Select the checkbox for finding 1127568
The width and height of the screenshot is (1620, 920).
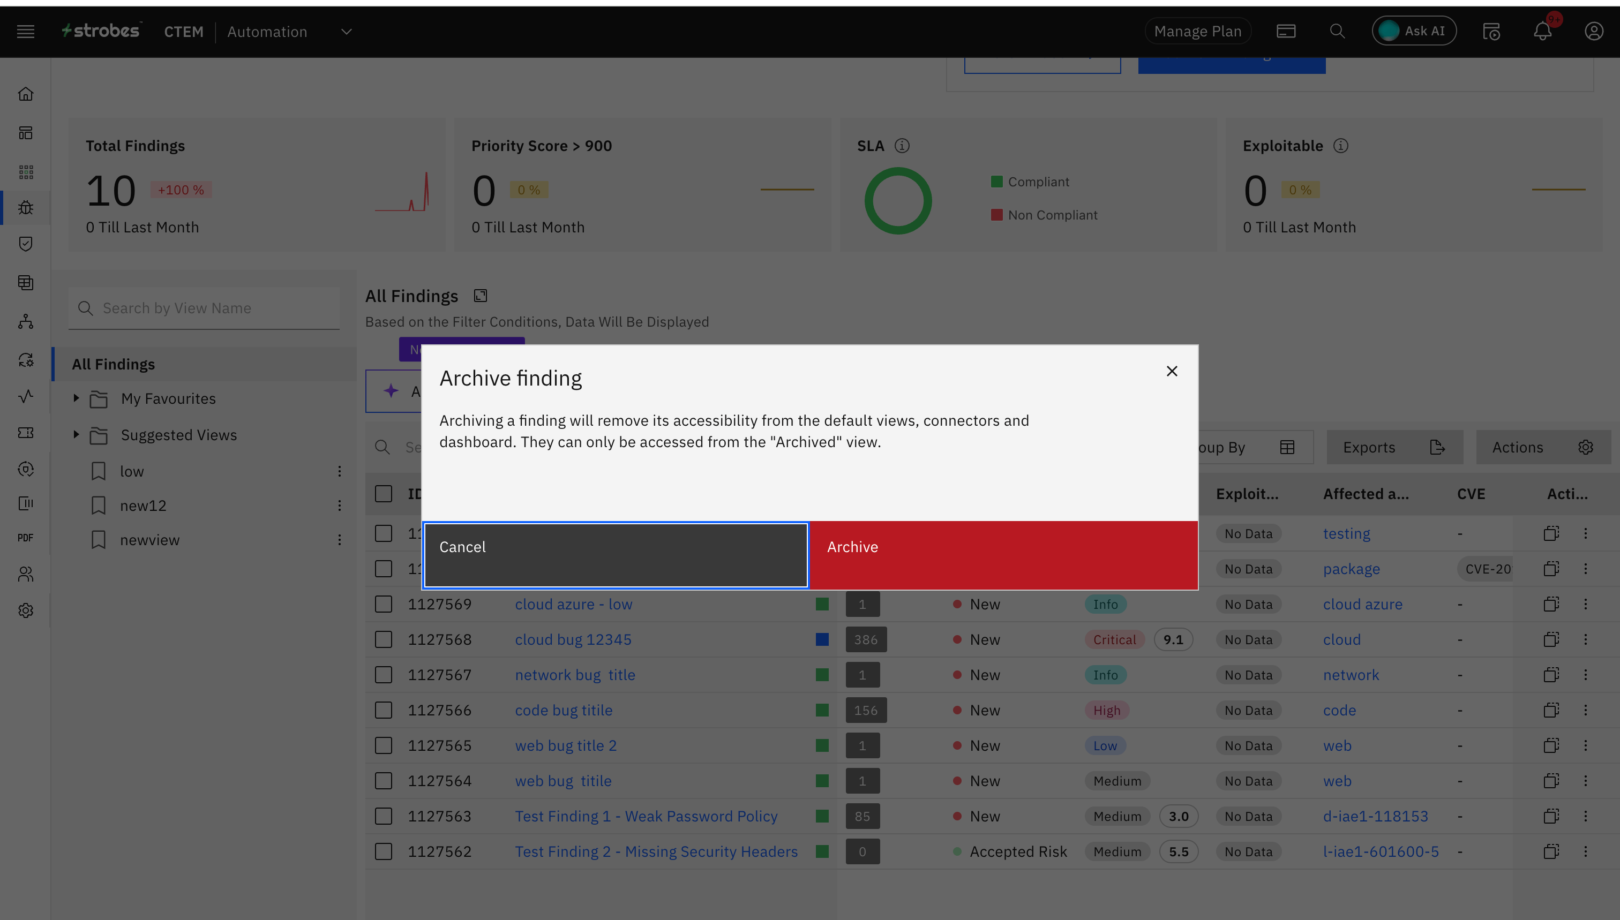click(x=383, y=639)
